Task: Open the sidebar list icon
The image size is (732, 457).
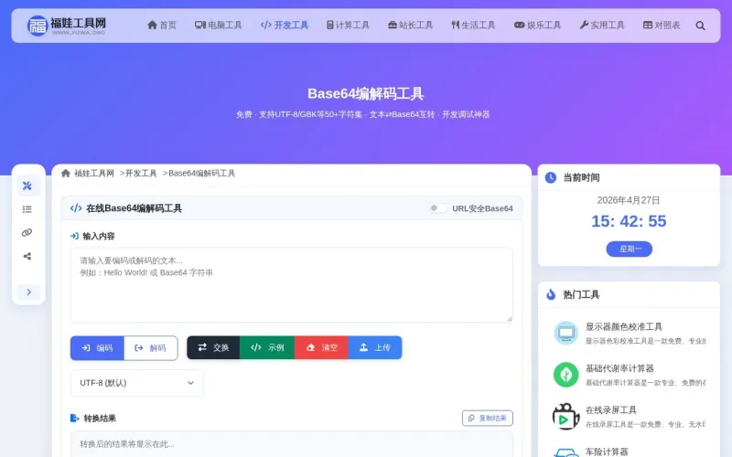Action: coord(27,209)
